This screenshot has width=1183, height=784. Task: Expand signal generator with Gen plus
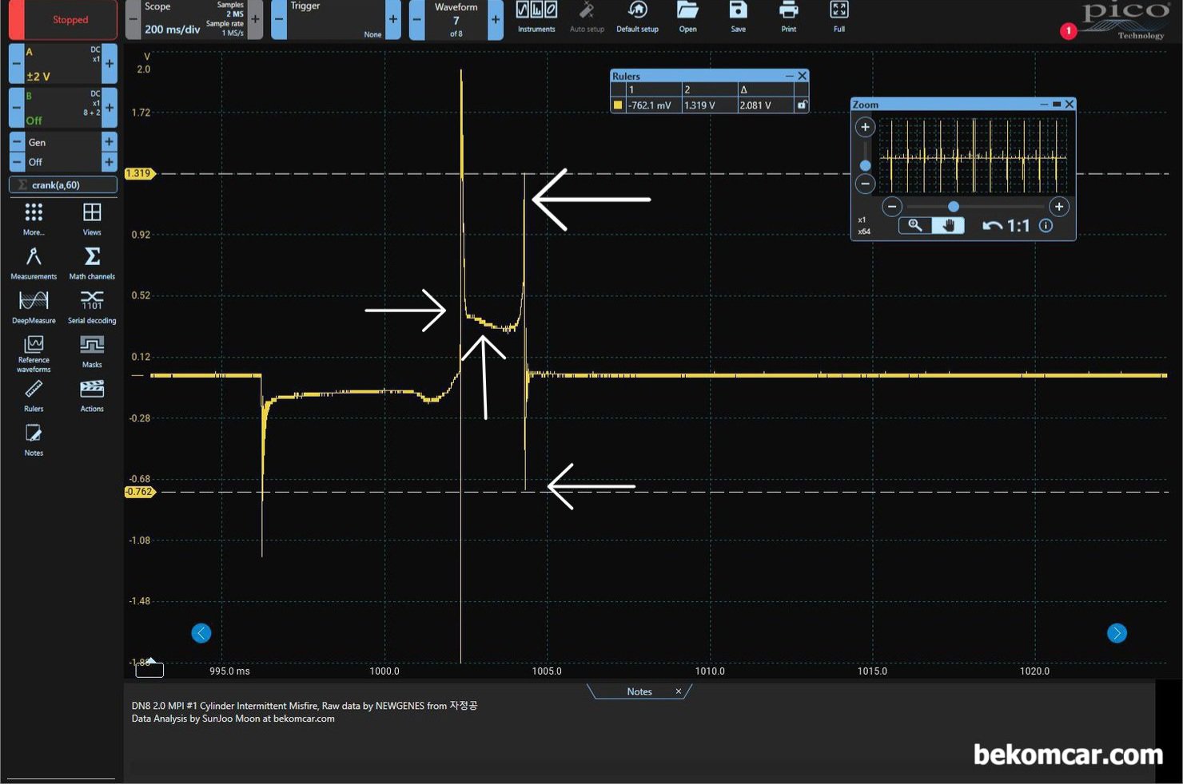(x=110, y=142)
